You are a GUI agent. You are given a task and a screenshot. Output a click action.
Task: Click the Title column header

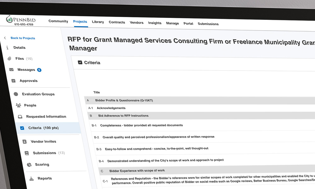tap(96, 92)
